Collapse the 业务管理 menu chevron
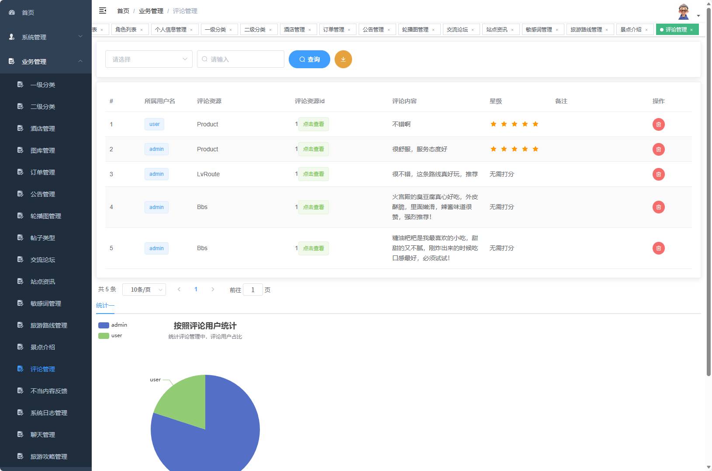 (x=80, y=61)
